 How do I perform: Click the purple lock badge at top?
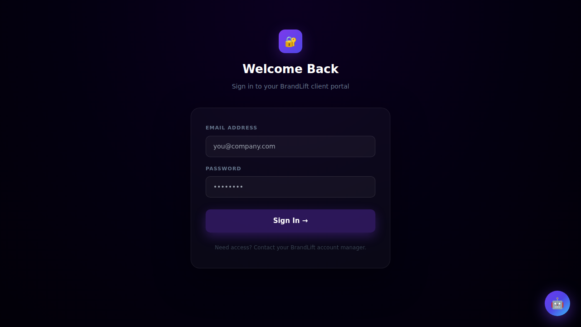(x=290, y=41)
